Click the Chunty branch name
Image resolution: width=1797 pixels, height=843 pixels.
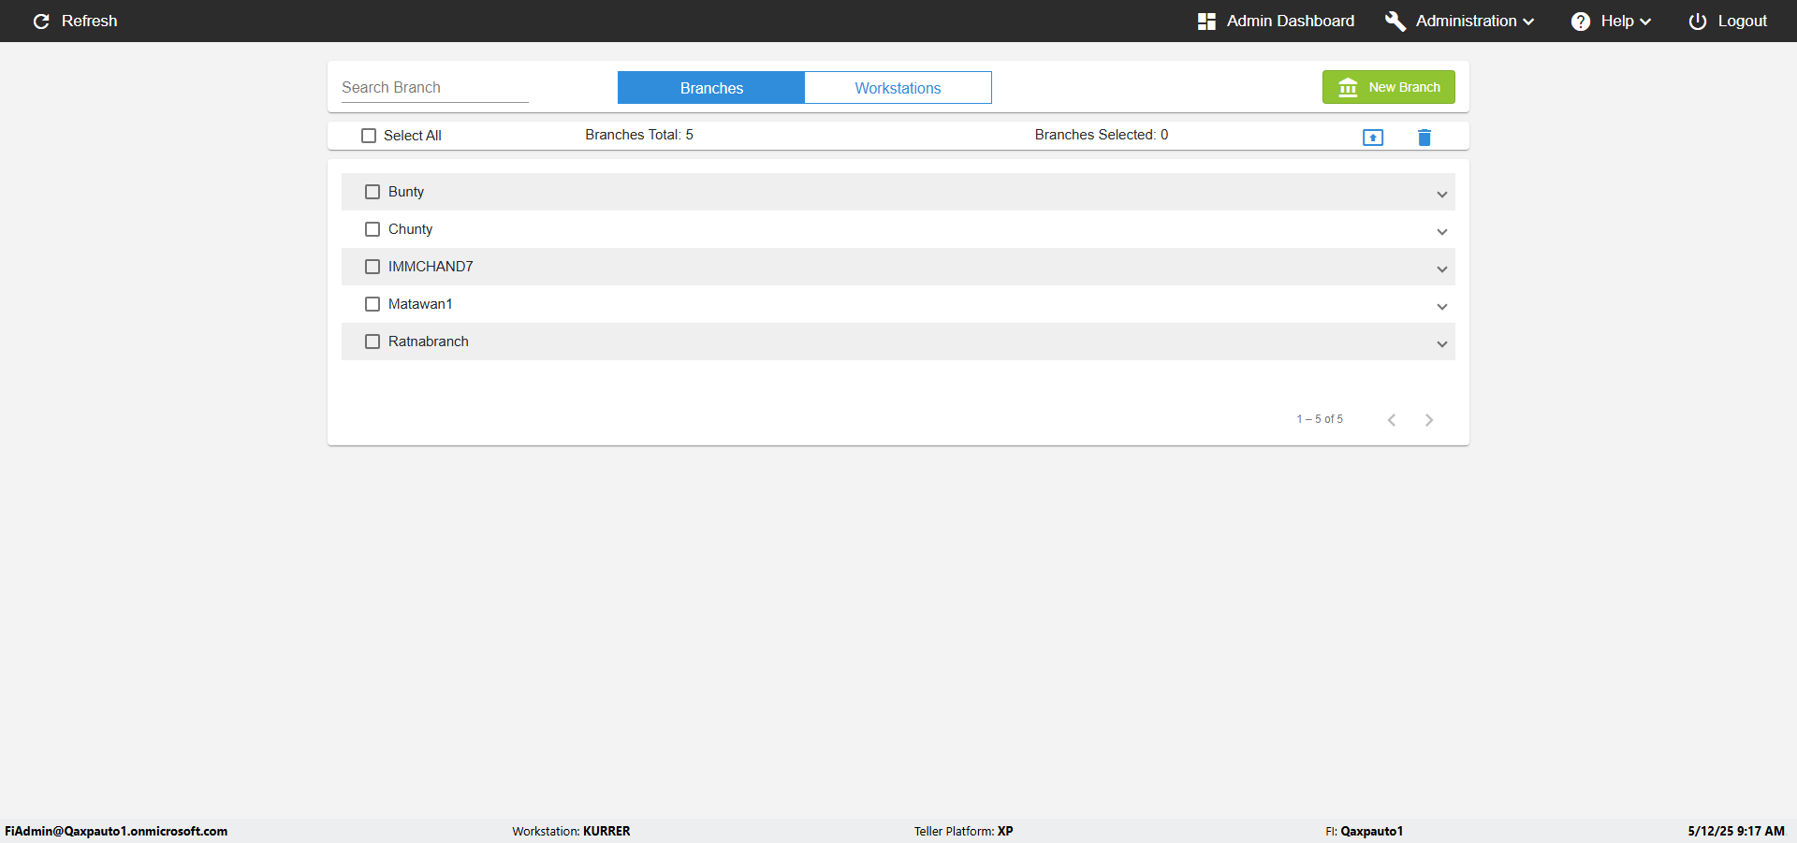click(411, 229)
